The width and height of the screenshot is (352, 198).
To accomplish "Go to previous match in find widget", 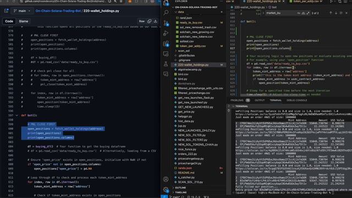I will coord(331,13).
